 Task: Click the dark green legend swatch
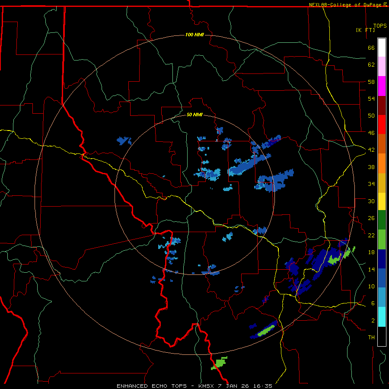(382, 220)
